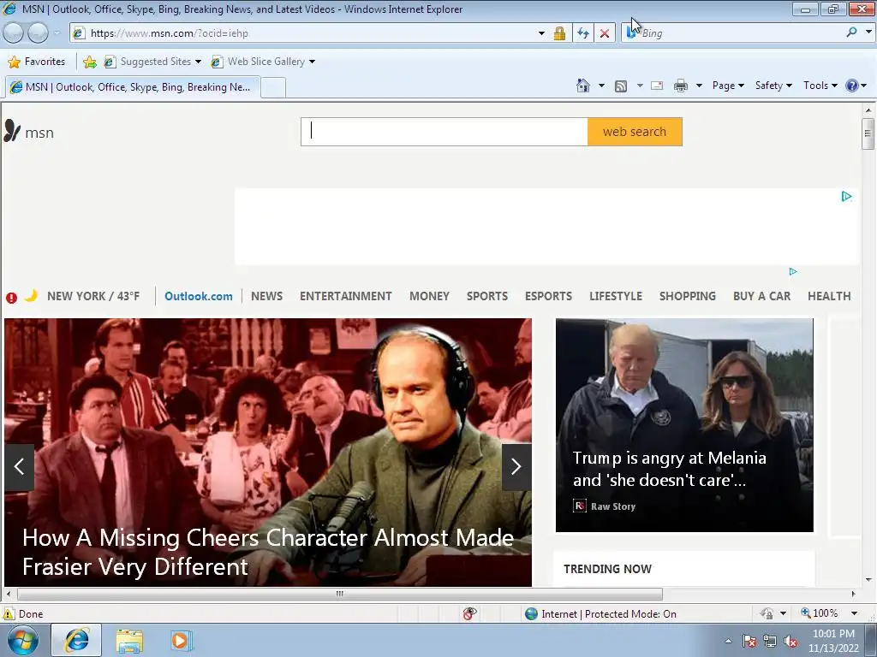Image resolution: width=877 pixels, height=657 pixels.
Task: Open Favorites star button
Action: tap(37, 62)
